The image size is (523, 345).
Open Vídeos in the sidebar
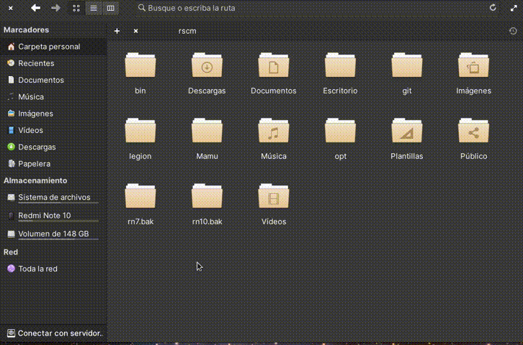(53, 130)
